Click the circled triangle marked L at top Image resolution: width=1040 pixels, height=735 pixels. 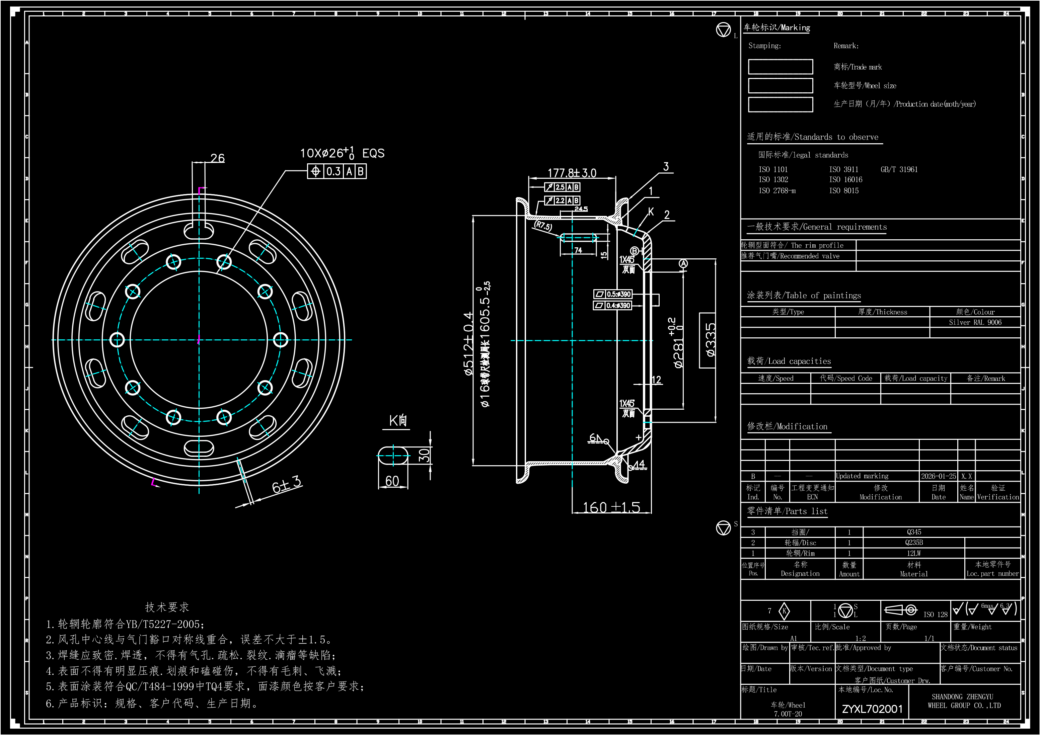tap(723, 30)
